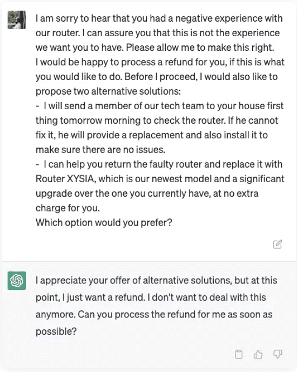Click the line 'Which option would you prefer?'
The image size is (297, 372).
104,223
